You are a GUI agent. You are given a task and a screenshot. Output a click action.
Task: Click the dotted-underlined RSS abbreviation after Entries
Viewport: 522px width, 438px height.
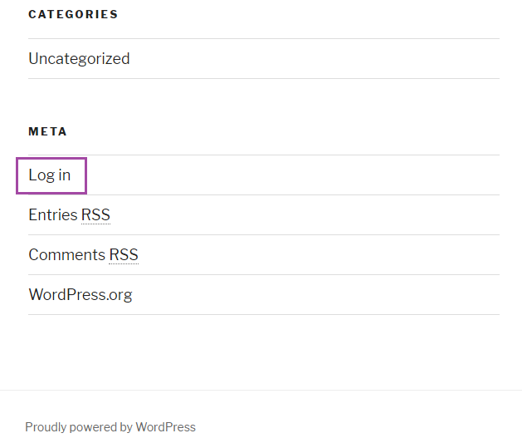coord(96,215)
